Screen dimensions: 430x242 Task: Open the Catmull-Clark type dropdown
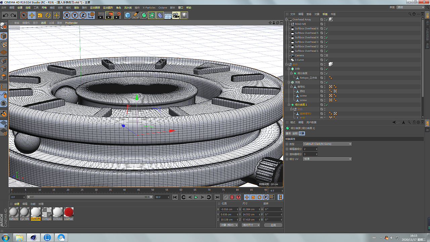[x=327, y=144]
